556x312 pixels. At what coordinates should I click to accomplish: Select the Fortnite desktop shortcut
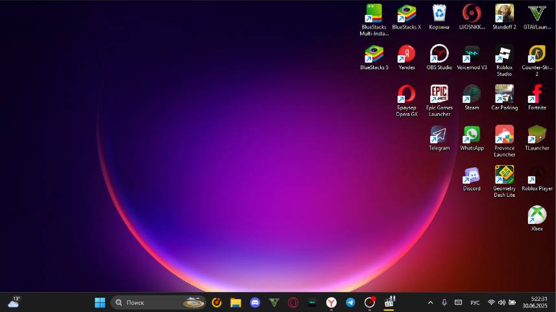(x=537, y=98)
